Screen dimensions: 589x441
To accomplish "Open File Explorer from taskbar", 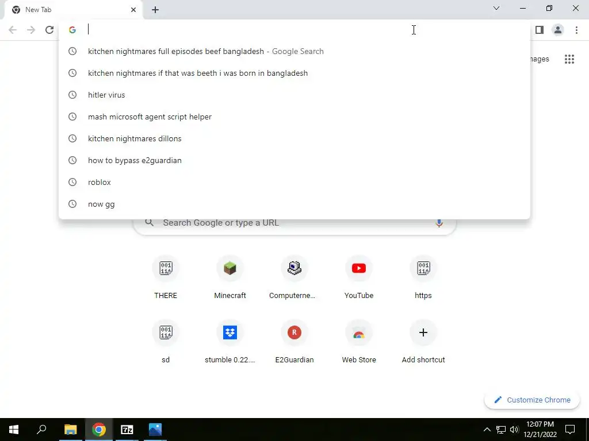I will (x=70, y=430).
